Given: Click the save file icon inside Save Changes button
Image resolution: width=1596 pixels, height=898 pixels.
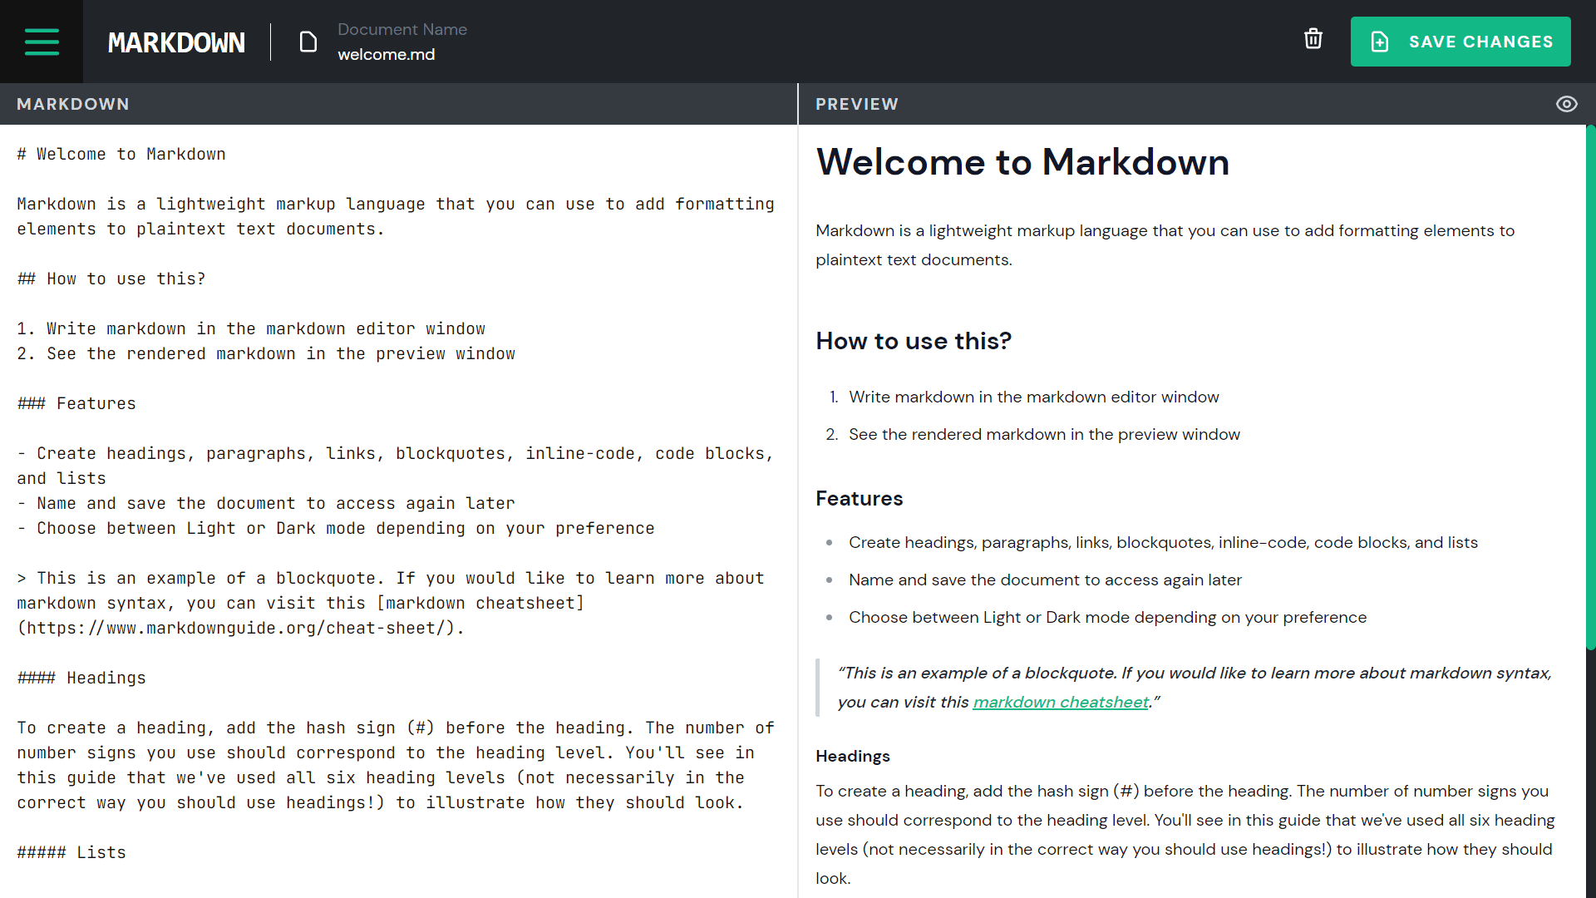Looking at the screenshot, I should (1380, 41).
